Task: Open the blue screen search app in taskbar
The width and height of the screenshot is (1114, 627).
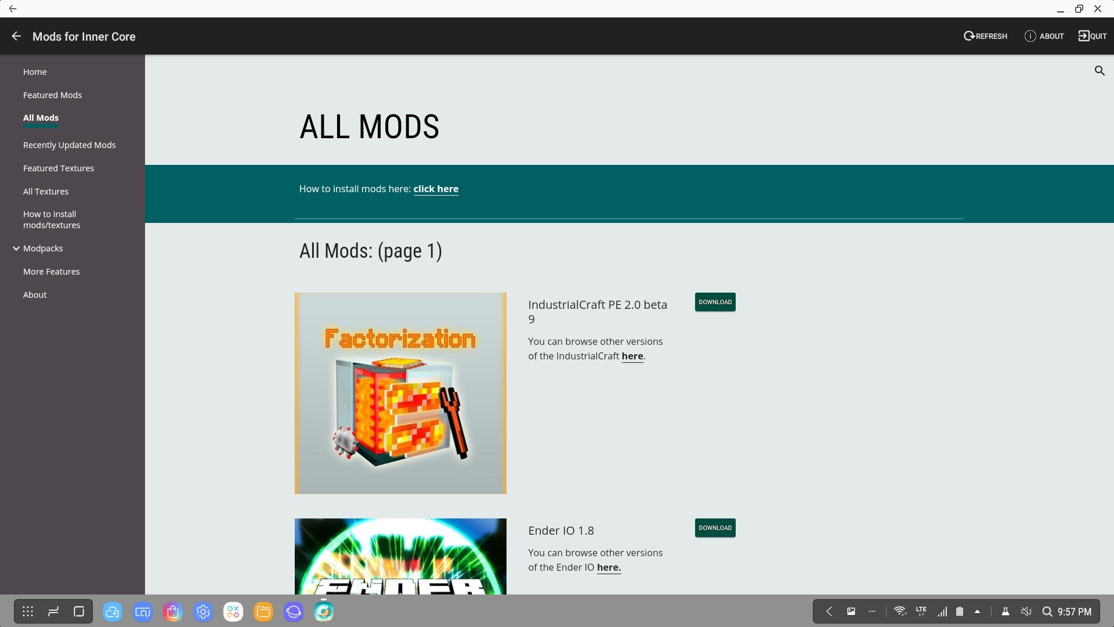Action: (143, 612)
